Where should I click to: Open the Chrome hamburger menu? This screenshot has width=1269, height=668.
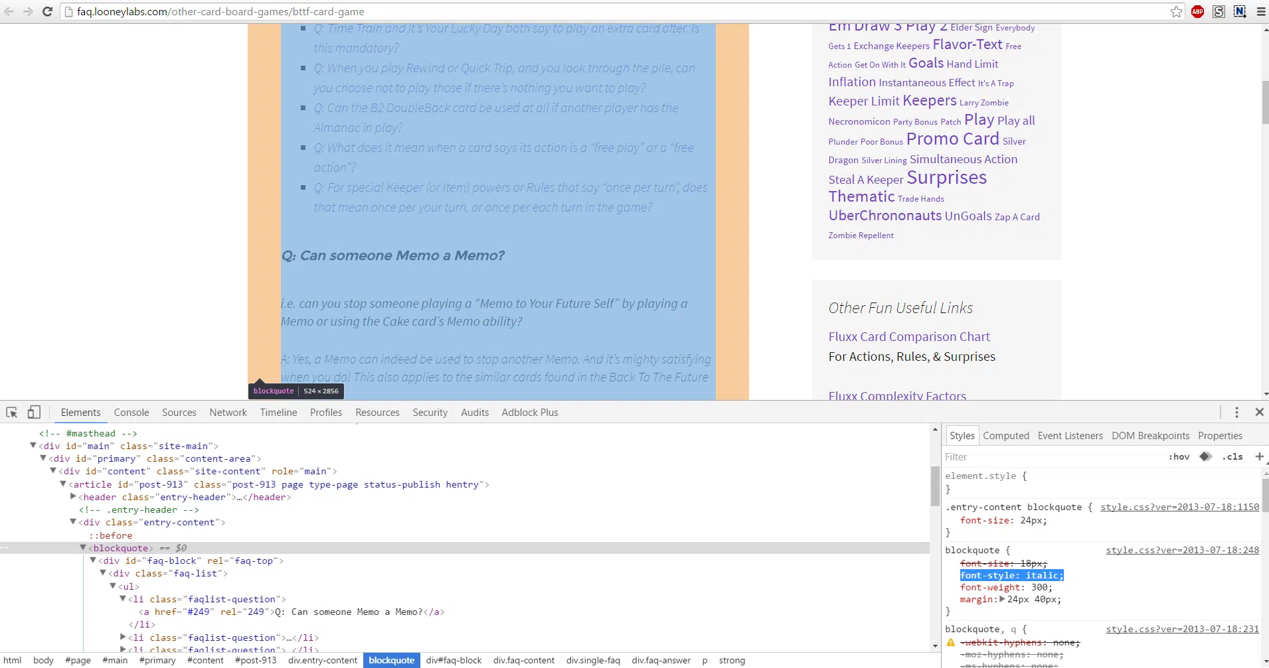coord(1260,11)
